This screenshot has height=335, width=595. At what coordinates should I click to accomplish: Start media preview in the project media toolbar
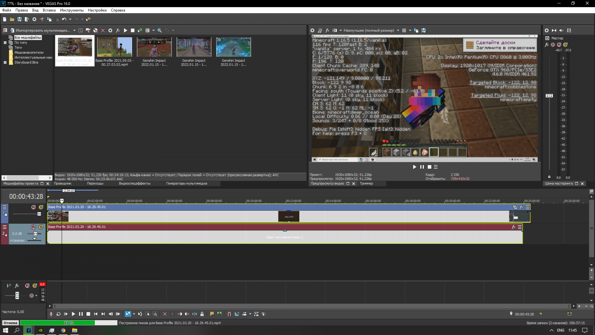[125, 31]
